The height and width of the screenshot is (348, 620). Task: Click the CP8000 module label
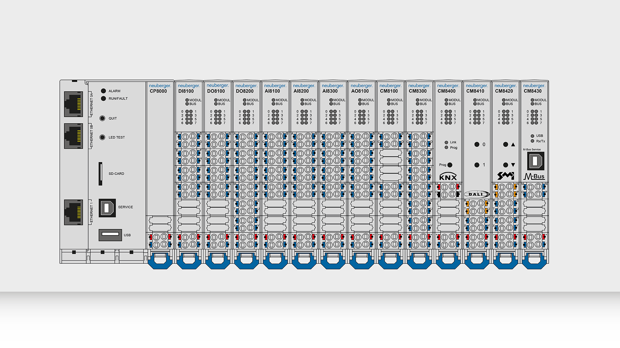point(158,91)
